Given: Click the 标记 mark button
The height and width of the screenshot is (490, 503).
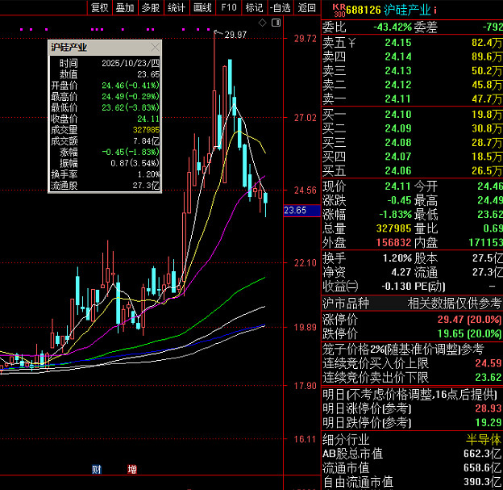Looking at the screenshot, I should [x=254, y=8].
